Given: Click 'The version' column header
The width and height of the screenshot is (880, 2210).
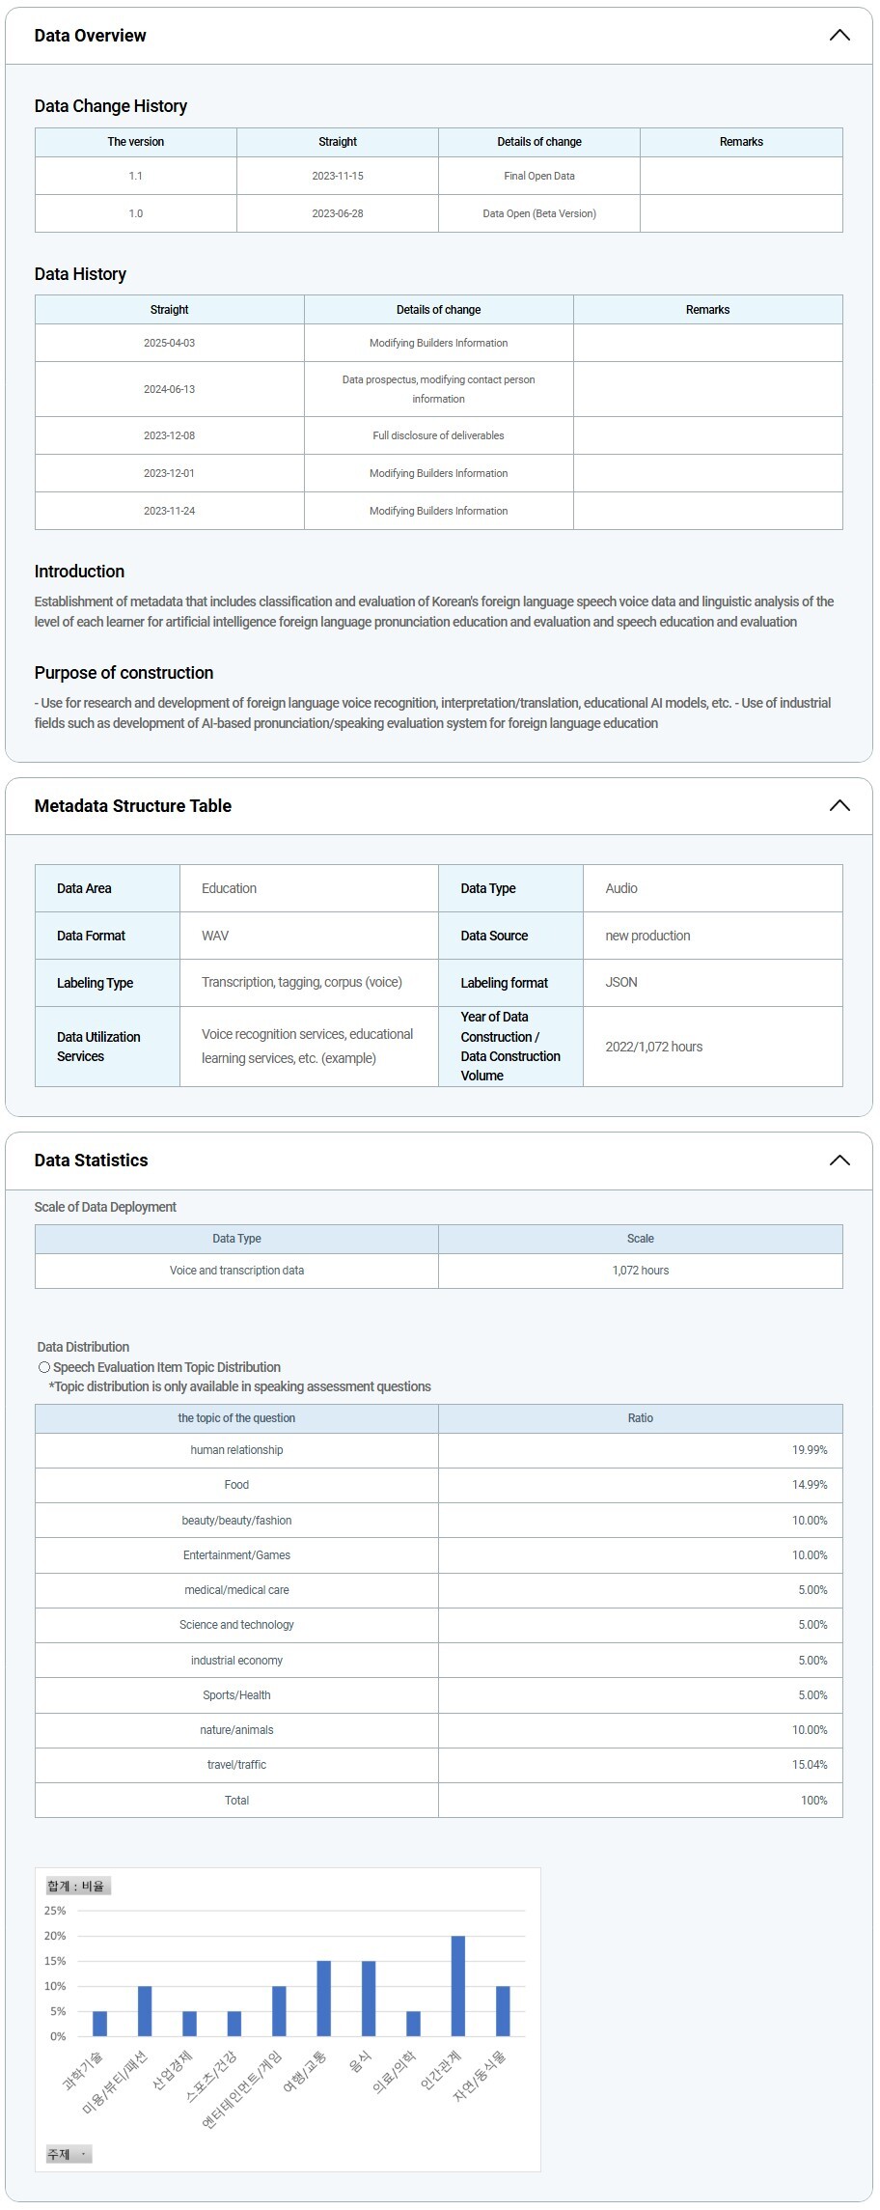Looking at the screenshot, I should tap(136, 142).
